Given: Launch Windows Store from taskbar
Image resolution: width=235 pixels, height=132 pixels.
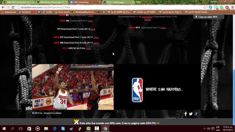Looking at the screenshot, I should click(29, 129).
